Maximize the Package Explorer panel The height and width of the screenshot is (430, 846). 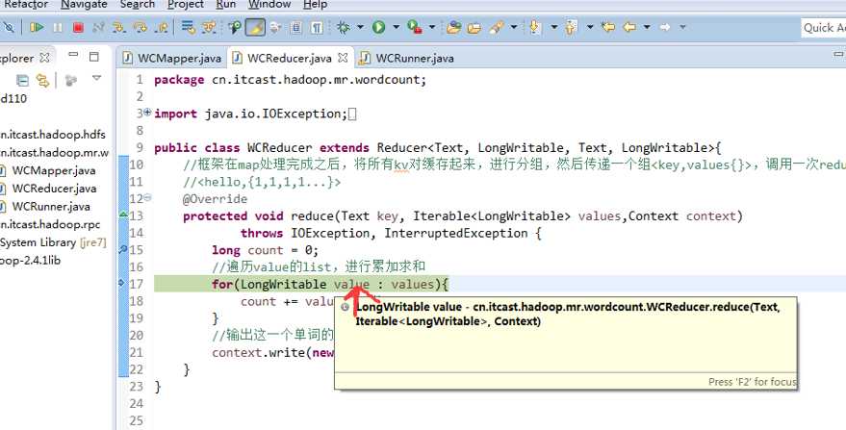click(94, 56)
